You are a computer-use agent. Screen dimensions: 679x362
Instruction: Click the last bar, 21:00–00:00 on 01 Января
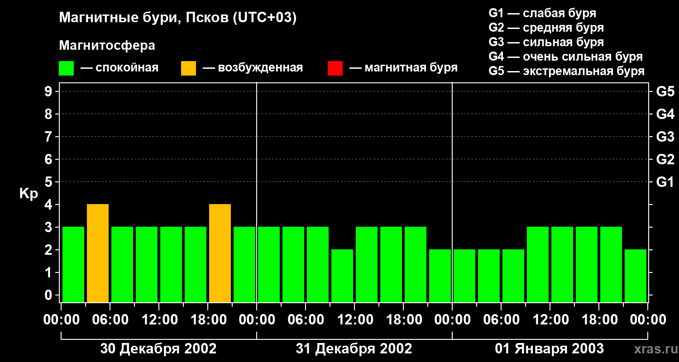(636, 276)
